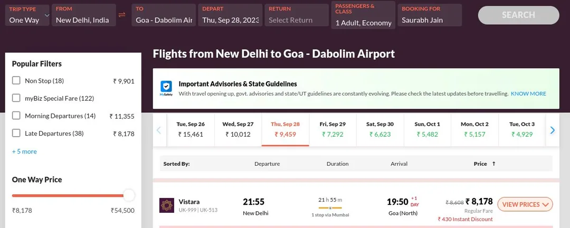The height and width of the screenshot is (228, 570).
Task: Tick the Morning Departures checkbox
Action: pos(16,116)
